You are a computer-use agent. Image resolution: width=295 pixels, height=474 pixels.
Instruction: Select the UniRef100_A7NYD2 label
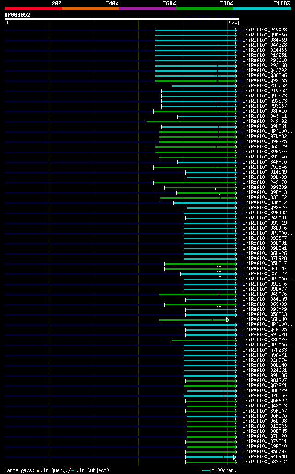pyautogui.click(x=265, y=137)
